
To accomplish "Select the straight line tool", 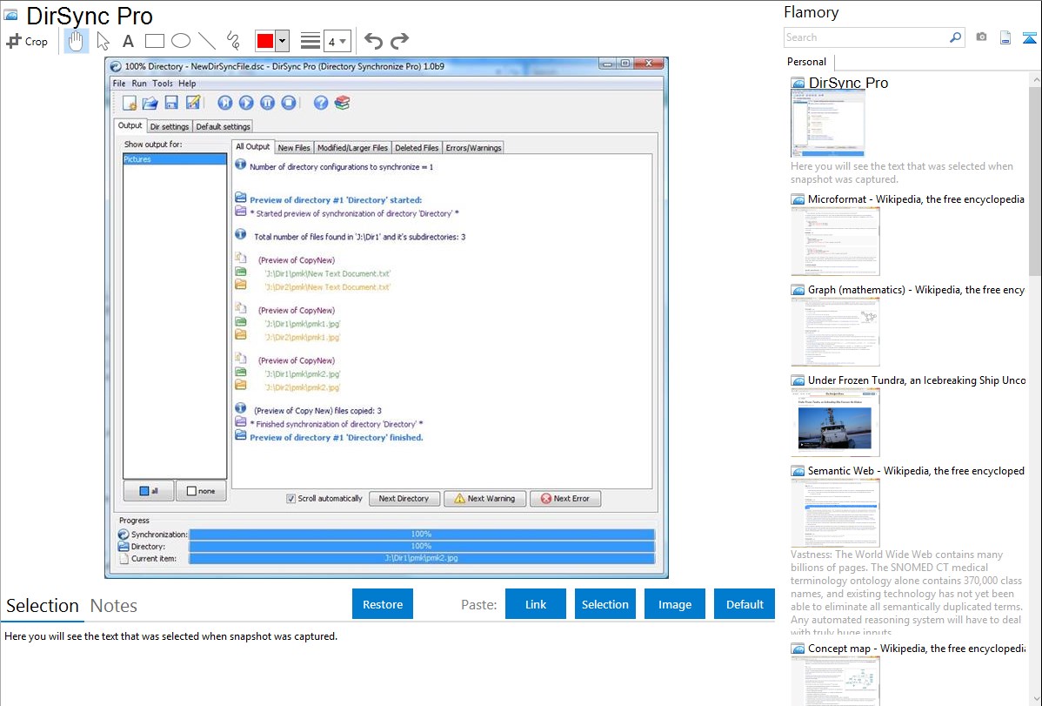I will click(207, 41).
